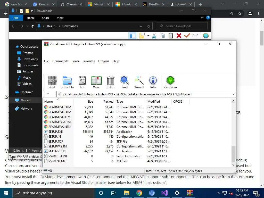Toggle the preview pane icon in Explorer toolbar
Screen dimensions: 264x198
[x=132, y=36]
